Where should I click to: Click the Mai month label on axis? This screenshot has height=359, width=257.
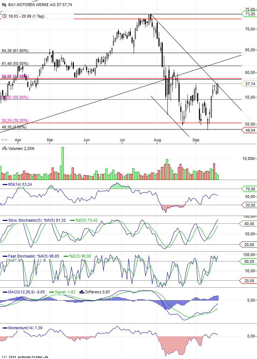pyautogui.click(x=50, y=140)
